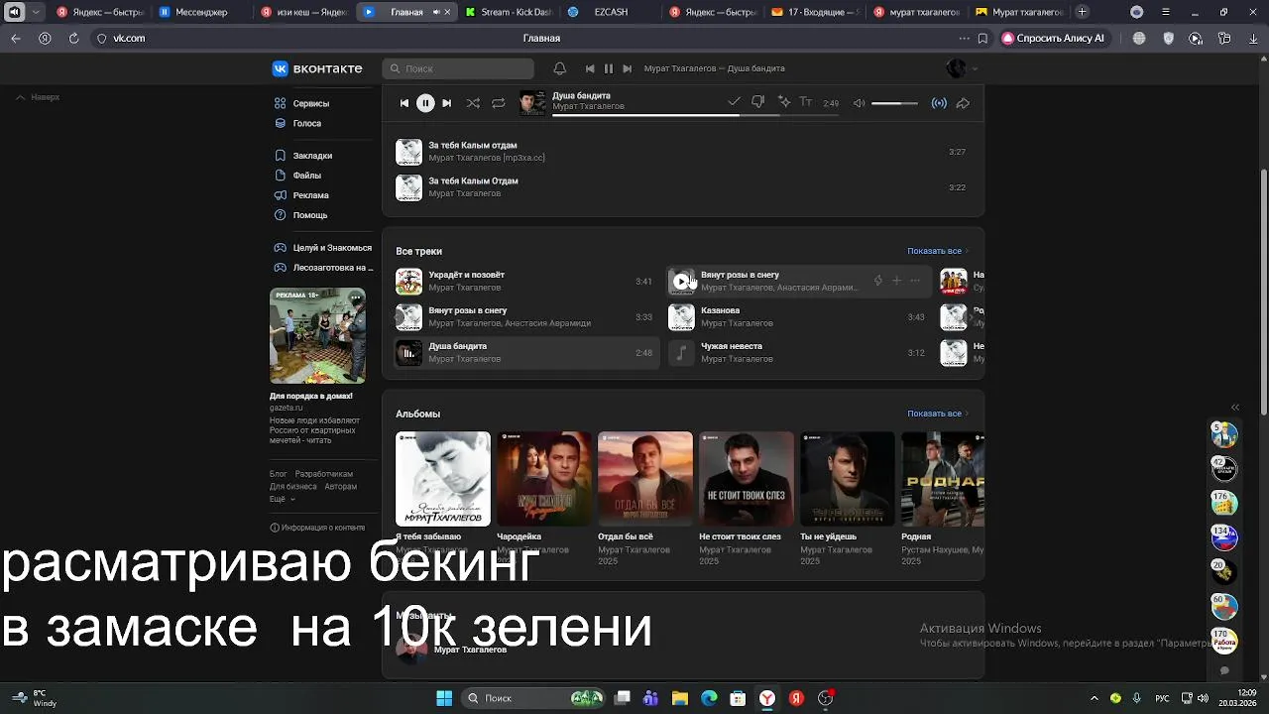The height and width of the screenshot is (714, 1269).
Task: Open chat bubble with badge 42
Action: (x=1224, y=467)
